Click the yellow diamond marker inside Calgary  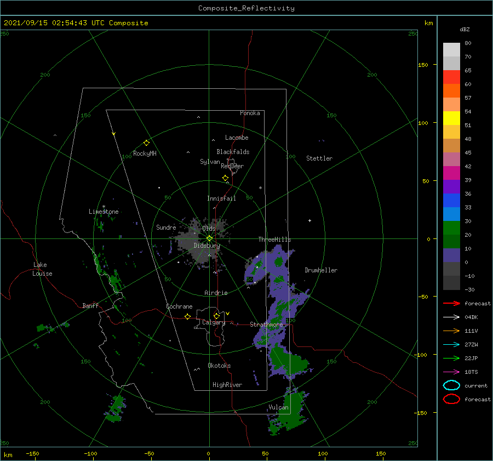pyautogui.click(x=216, y=316)
